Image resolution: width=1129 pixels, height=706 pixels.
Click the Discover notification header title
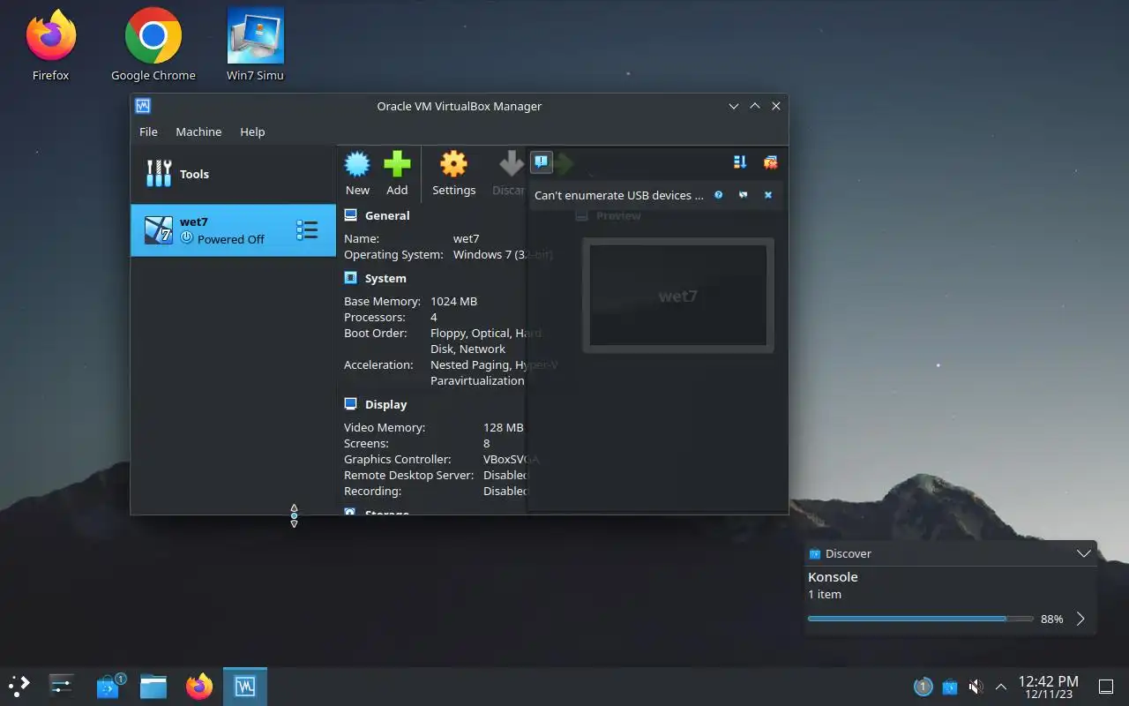849,553
